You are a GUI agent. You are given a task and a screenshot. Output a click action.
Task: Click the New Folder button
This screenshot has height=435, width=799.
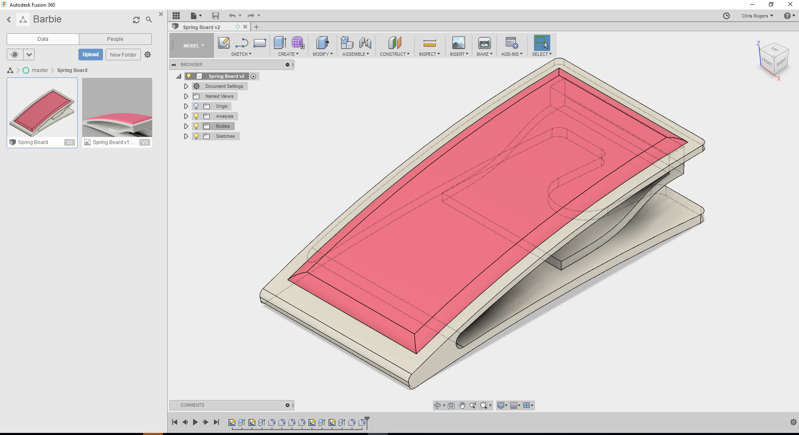[x=123, y=55]
